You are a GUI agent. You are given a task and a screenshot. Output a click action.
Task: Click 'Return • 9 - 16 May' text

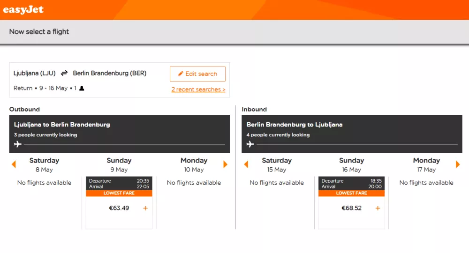point(40,88)
